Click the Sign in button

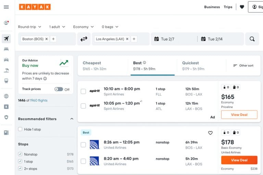(x=255, y=7)
